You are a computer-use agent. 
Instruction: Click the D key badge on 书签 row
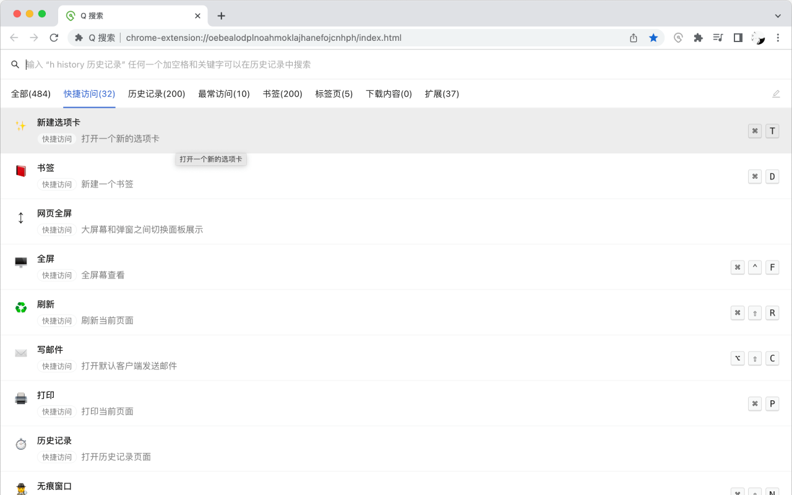(x=772, y=177)
